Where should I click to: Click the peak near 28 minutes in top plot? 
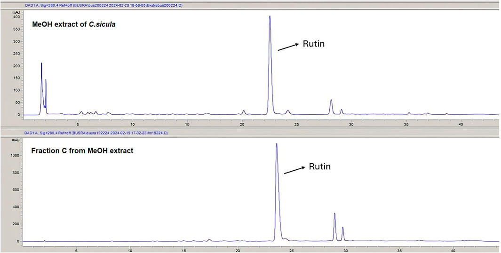[x=331, y=107]
